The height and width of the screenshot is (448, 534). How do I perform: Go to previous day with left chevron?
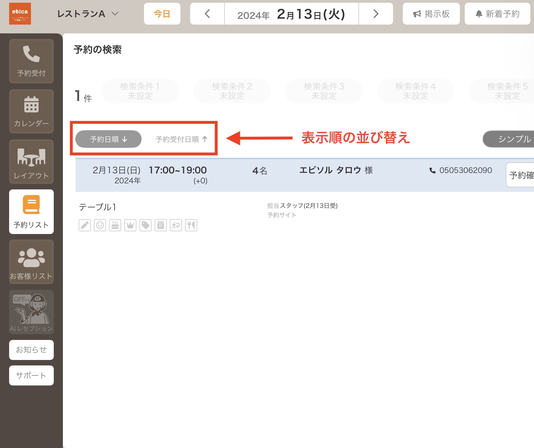point(207,14)
